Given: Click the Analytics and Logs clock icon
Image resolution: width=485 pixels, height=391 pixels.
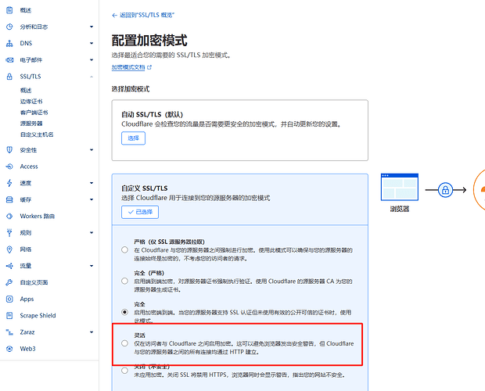Looking at the screenshot, I should tap(9, 27).
